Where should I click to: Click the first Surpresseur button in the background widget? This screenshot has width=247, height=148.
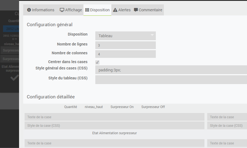point(10,50)
